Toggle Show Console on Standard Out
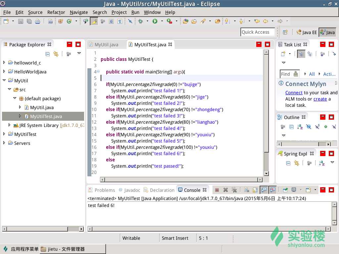The width and height of the screenshot is (339, 254). click(264, 190)
